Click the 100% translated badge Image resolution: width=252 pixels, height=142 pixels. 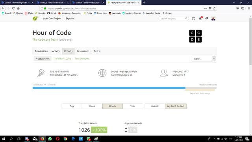99,130
